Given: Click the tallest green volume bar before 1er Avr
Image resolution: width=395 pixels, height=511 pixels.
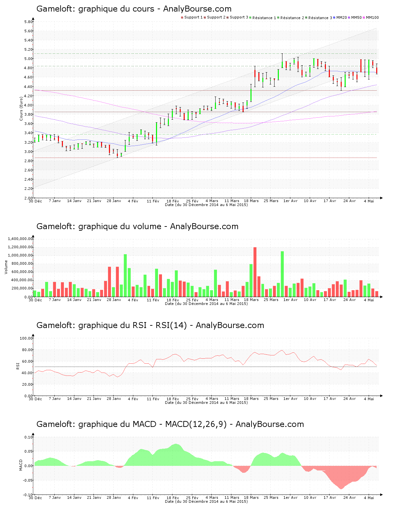Looking at the screenshot, I should coord(282,274).
